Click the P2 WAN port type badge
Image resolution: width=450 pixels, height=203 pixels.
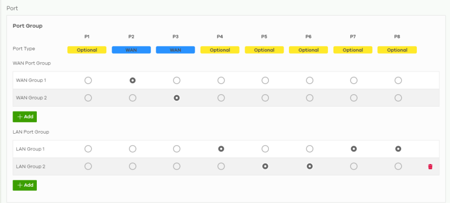click(131, 50)
